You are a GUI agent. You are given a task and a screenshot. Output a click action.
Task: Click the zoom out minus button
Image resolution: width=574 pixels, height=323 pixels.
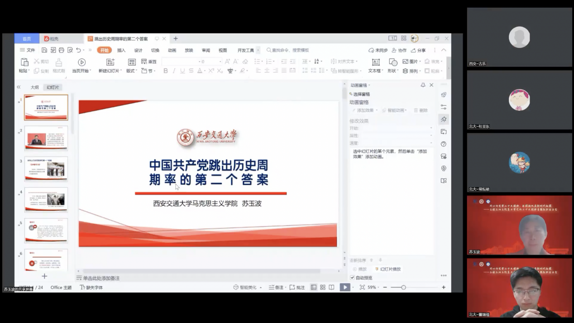click(385, 287)
